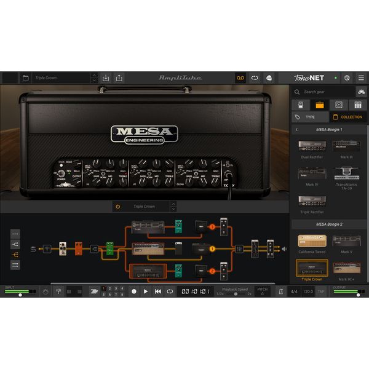Toggle loop in the transport bar
This screenshot has height=369, width=369.
pyautogui.click(x=170, y=292)
